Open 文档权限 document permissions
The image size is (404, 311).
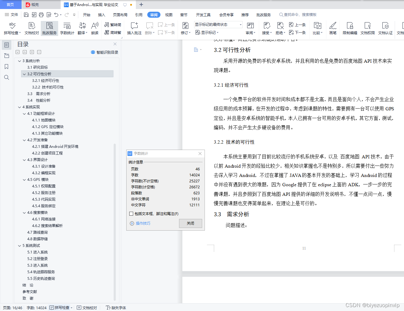tap(368, 28)
